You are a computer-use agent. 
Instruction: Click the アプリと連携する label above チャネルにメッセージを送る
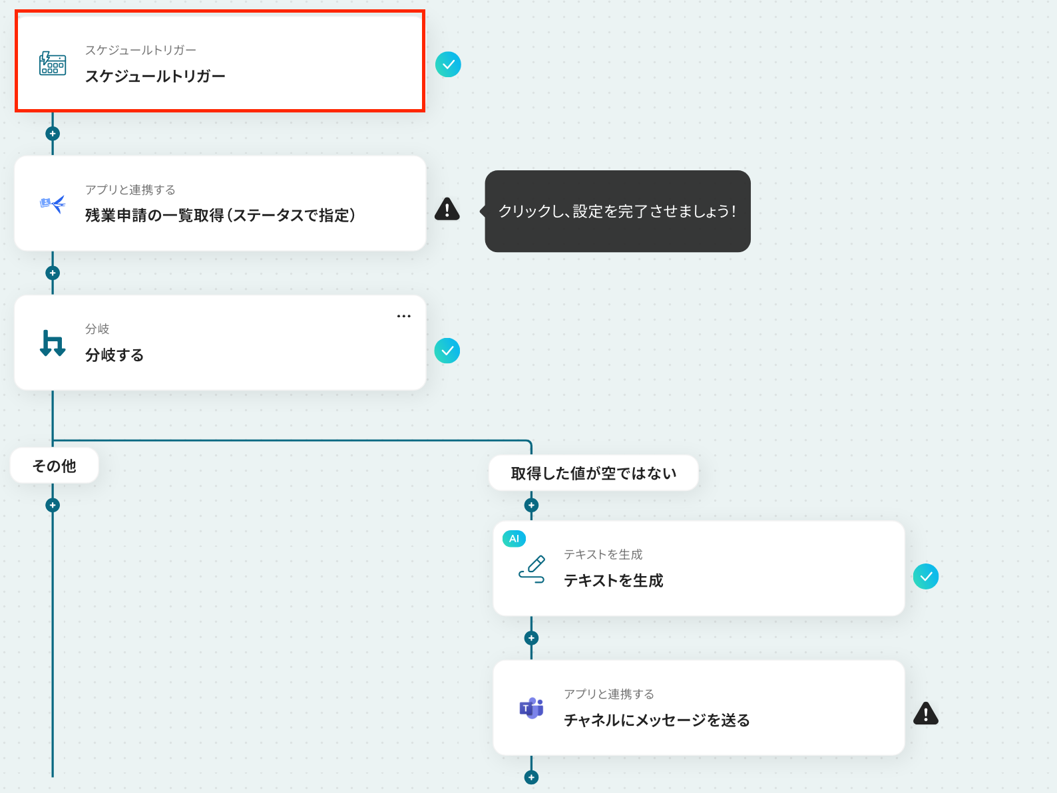pos(609,694)
